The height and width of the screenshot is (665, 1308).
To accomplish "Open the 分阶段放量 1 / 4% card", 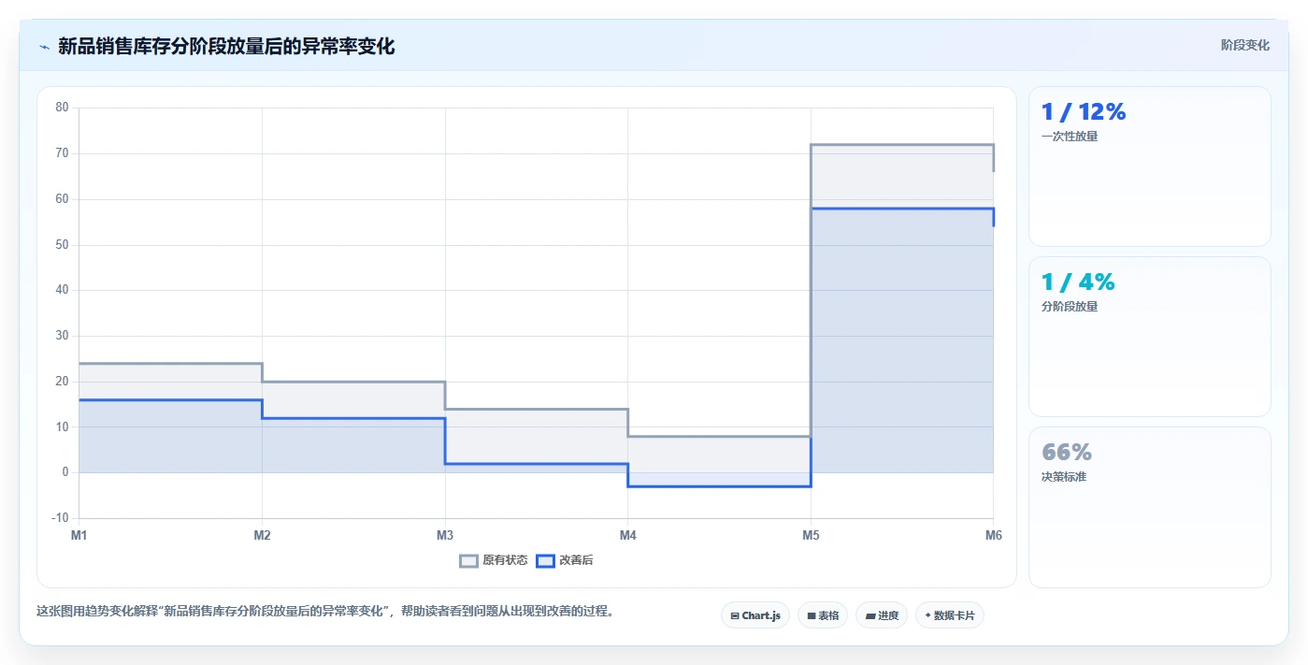I will click(x=1150, y=337).
